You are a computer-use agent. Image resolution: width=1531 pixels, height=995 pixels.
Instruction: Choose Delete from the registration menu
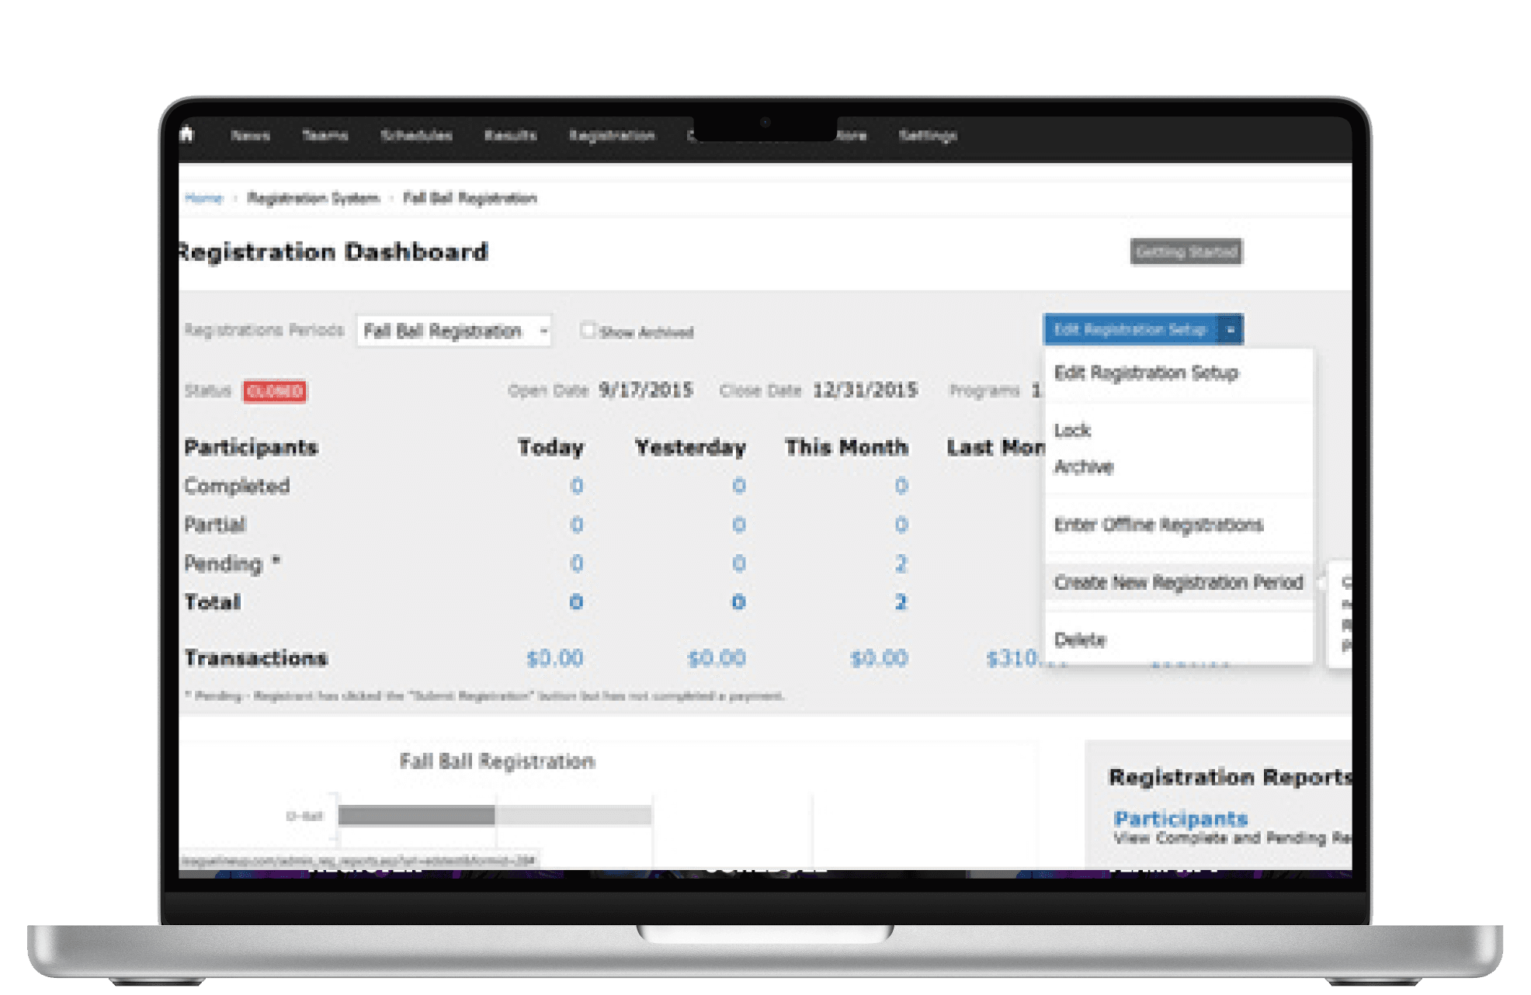(x=1079, y=640)
